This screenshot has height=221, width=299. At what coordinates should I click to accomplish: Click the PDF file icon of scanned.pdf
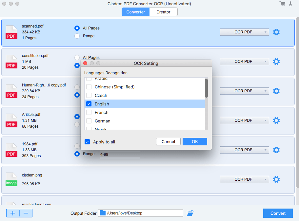pos(11,32)
